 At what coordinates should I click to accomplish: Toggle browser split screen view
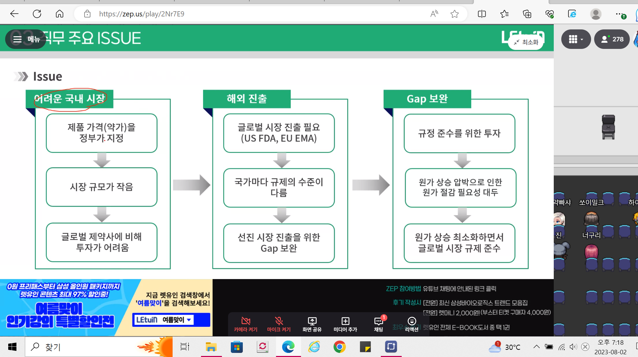click(481, 14)
